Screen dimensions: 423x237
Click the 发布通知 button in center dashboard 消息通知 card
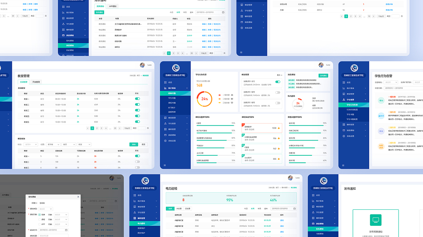(323, 75)
